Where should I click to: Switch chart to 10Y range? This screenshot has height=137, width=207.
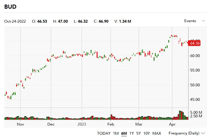coord(147,133)
